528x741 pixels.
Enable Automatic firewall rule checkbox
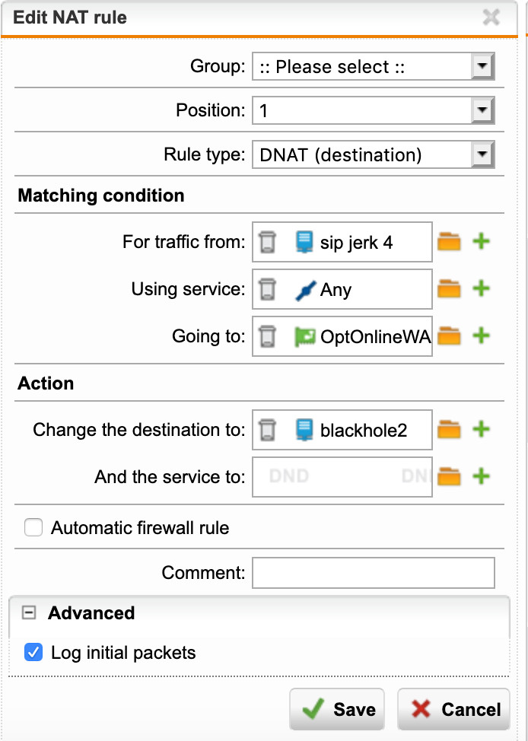(x=33, y=527)
